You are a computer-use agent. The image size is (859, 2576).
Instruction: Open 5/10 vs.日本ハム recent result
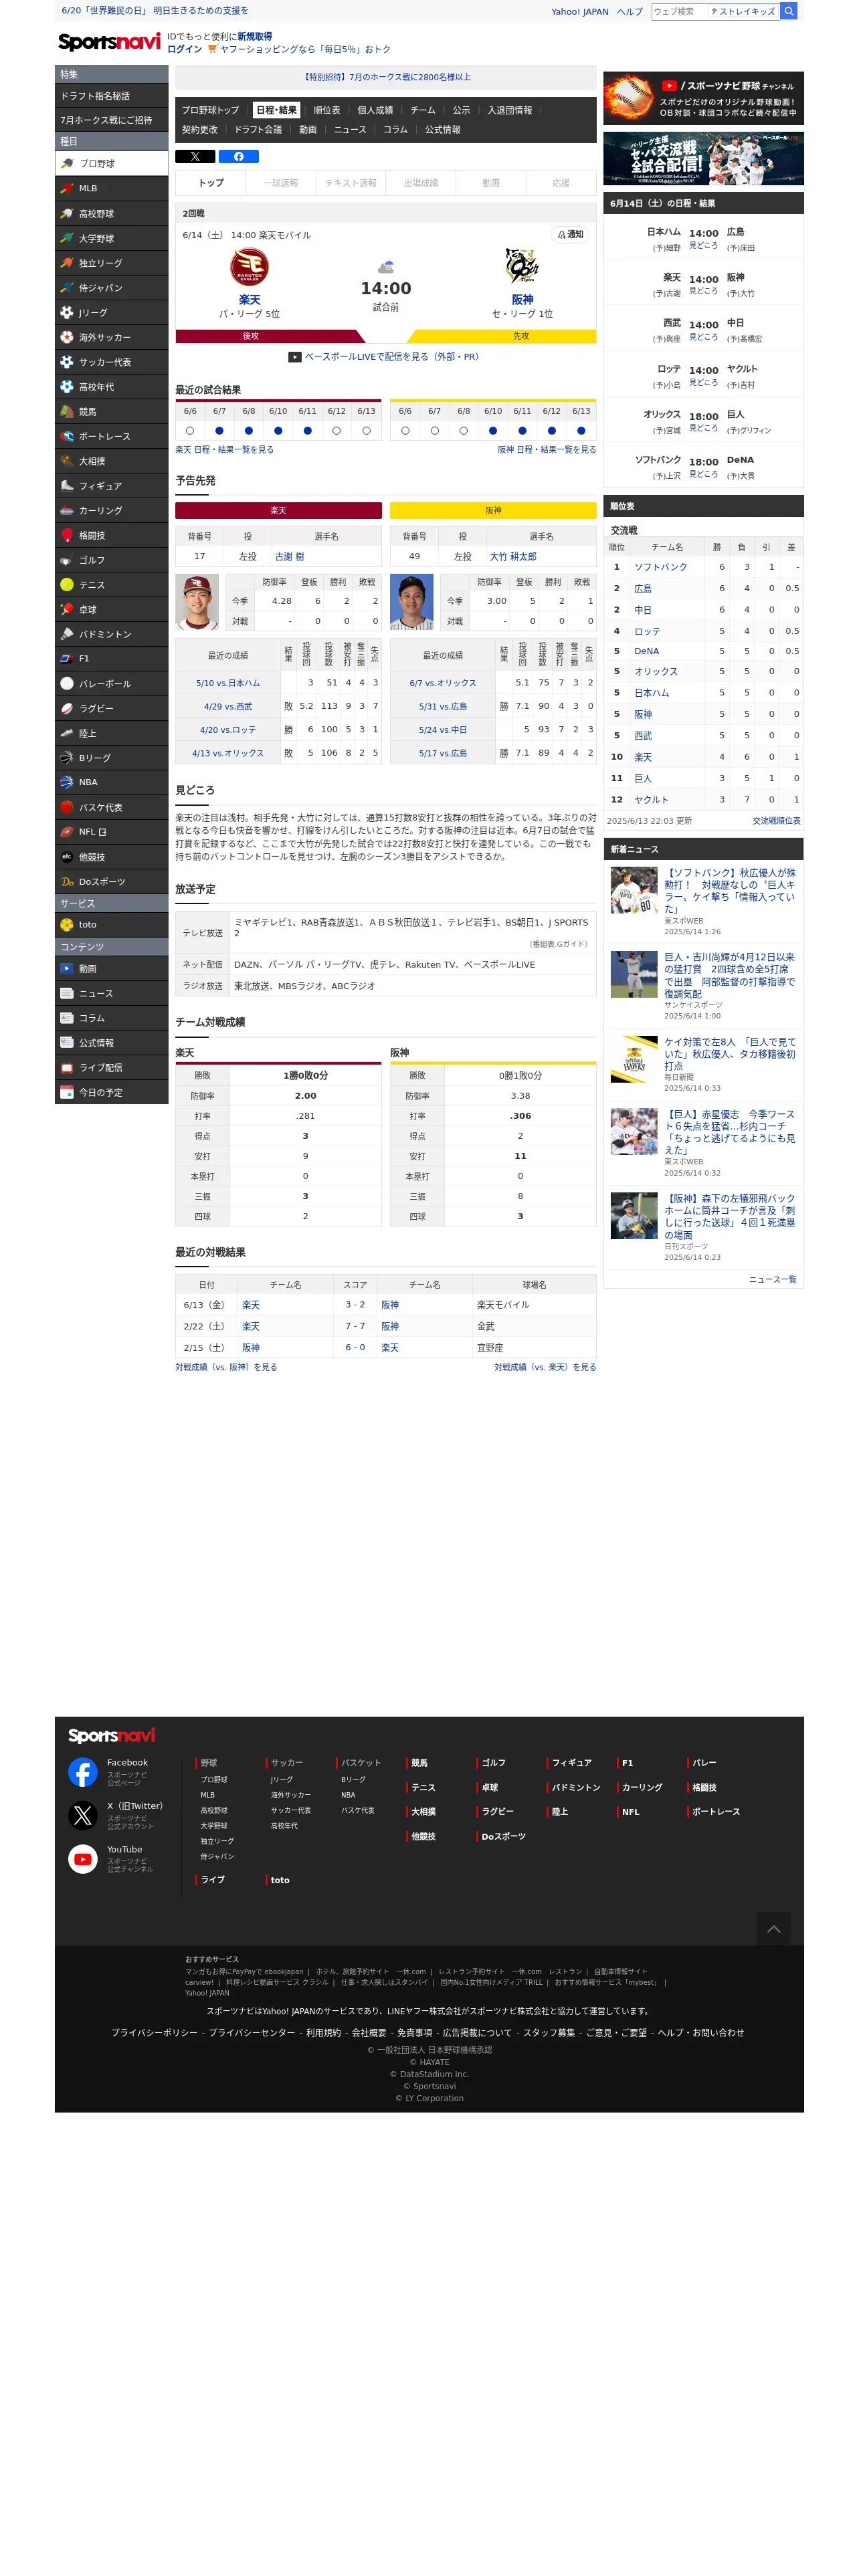pyautogui.click(x=228, y=683)
